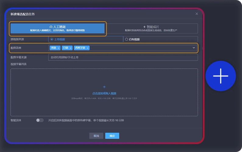The height and width of the screenshot is (152, 242).
Task: Click the 点击添加或拖入视频 link
Action: (104, 93)
